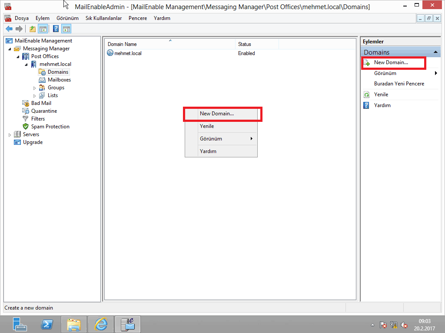Toggle the console tree pane toolbar button
445x333 pixels.
point(43,29)
